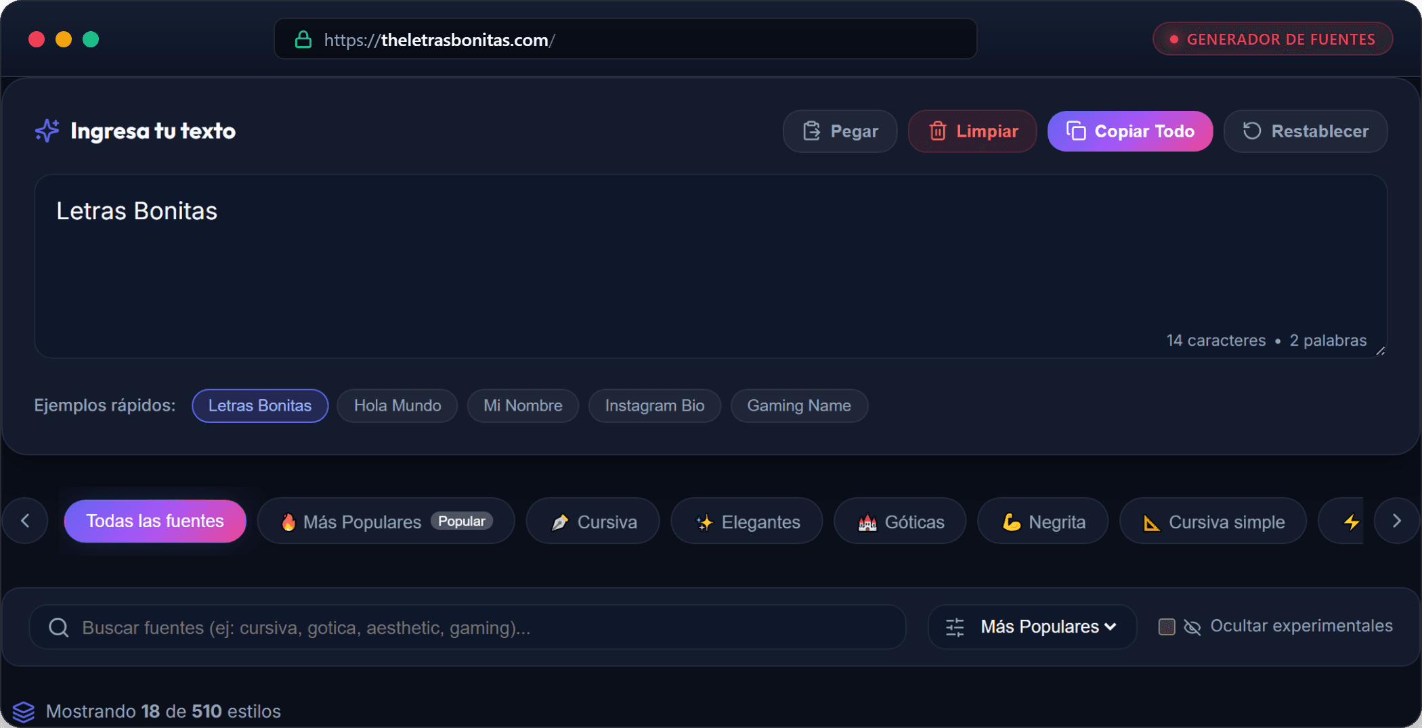Switch to Más Populares category tab
This screenshot has height=728, width=1422.
[386, 522]
